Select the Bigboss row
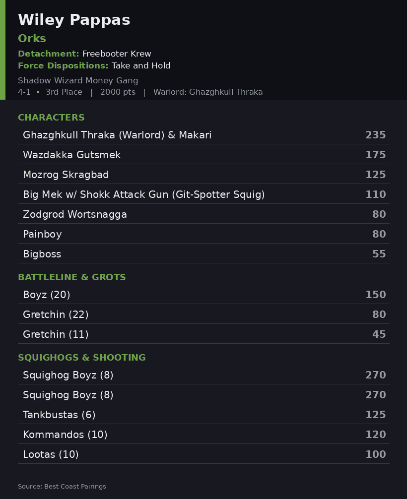The image size is (407, 499). 203,253
